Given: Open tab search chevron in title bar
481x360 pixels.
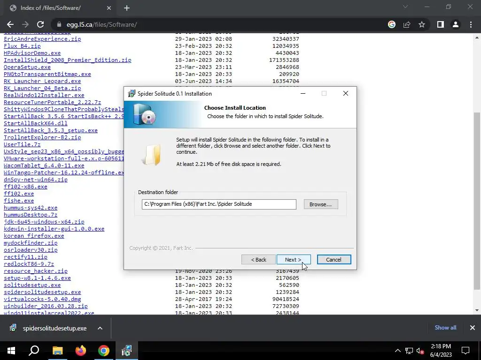Looking at the screenshot, I should (x=405, y=7).
